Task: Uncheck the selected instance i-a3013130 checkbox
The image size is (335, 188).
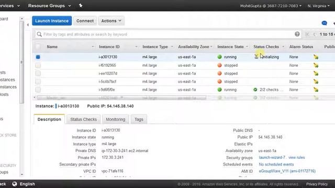Action: tap(38, 57)
